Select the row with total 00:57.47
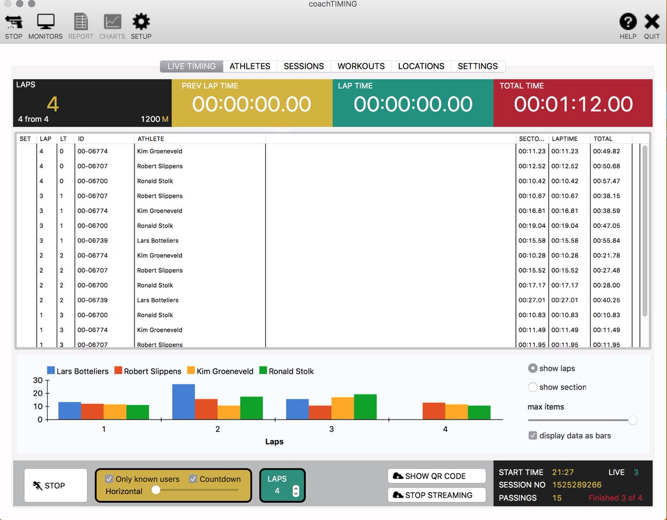Image resolution: width=667 pixels, height=520 pixels. click(x=328, y=181)
